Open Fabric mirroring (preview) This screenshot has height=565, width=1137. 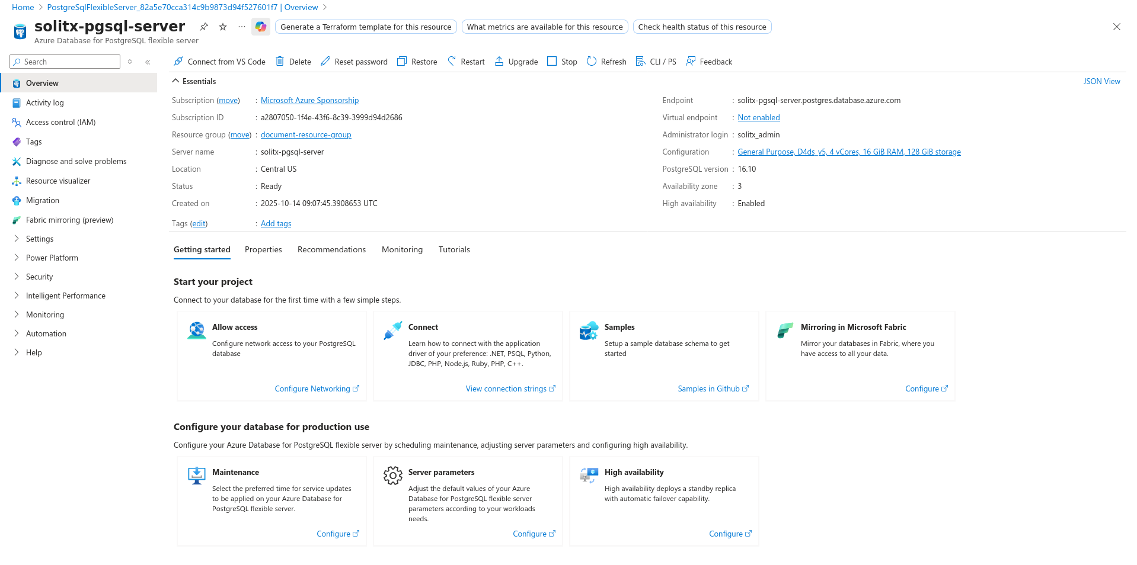pyautogui.click(x=79, y=220)
